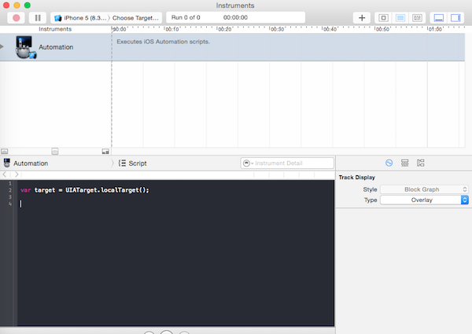
Task: Toggle the right inspector pane visibility
Action: 455,18
